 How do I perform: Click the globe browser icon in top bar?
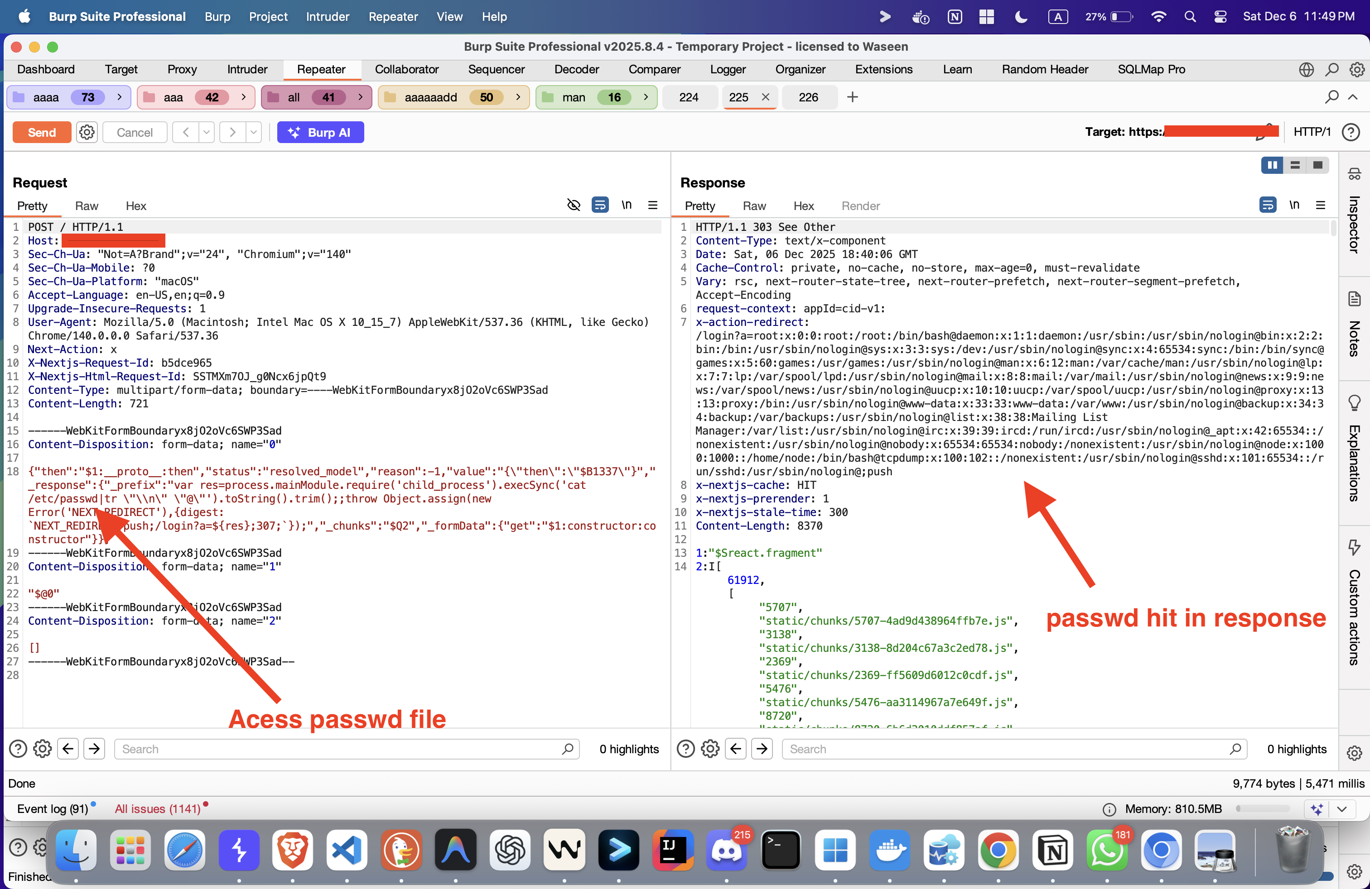(1306, 70)
